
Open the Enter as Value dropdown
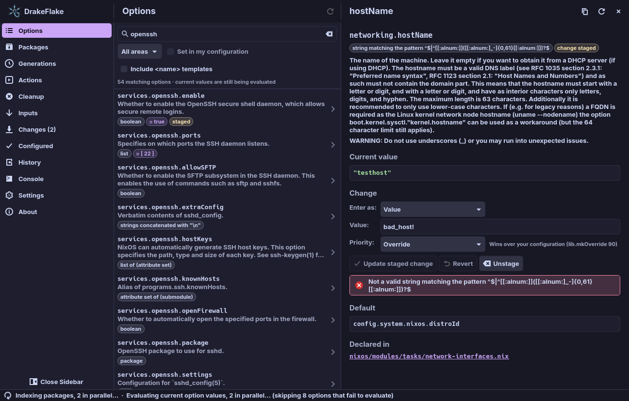pos(432,209)
